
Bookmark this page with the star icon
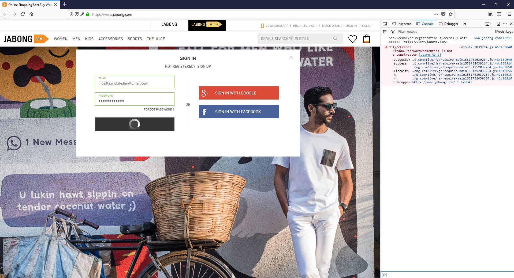[451, 14]
